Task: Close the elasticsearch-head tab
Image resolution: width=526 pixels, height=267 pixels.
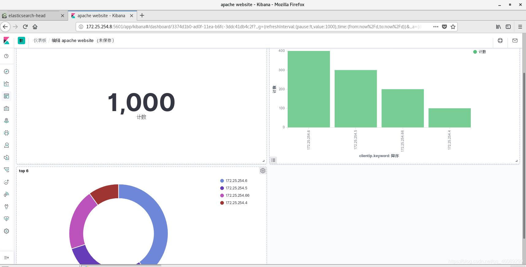Action: [63, 15]
